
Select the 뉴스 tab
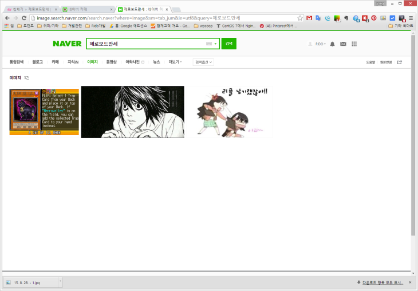click(156, 62)
